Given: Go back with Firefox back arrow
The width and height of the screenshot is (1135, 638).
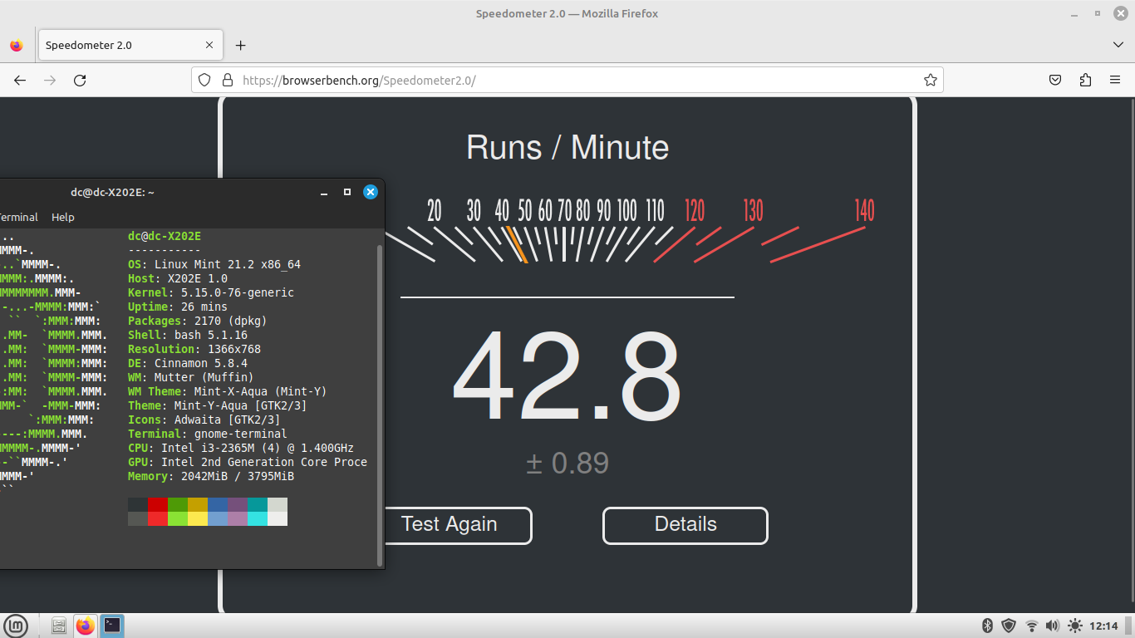Looking at the screenshot, I should click(x=20, y=81).
